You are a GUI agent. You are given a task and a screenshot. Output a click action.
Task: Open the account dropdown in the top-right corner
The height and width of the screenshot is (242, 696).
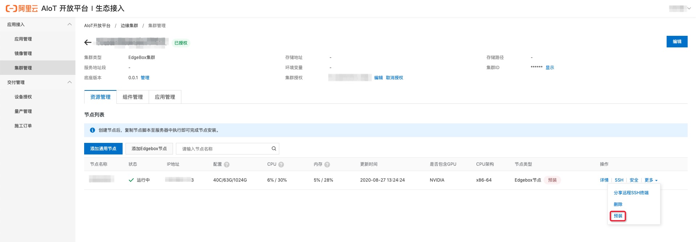tap(680, 8)
